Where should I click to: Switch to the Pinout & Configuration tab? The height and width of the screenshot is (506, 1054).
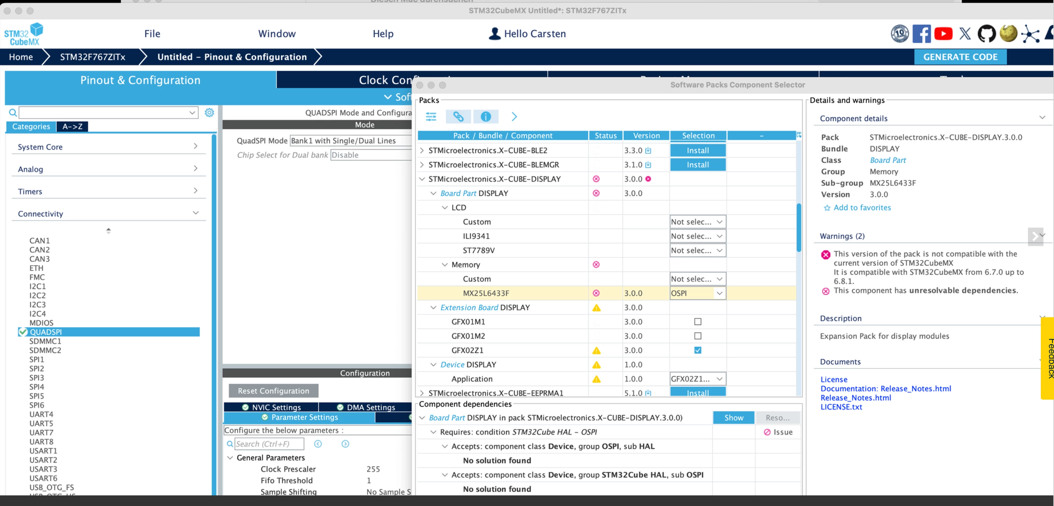(140, 80)
